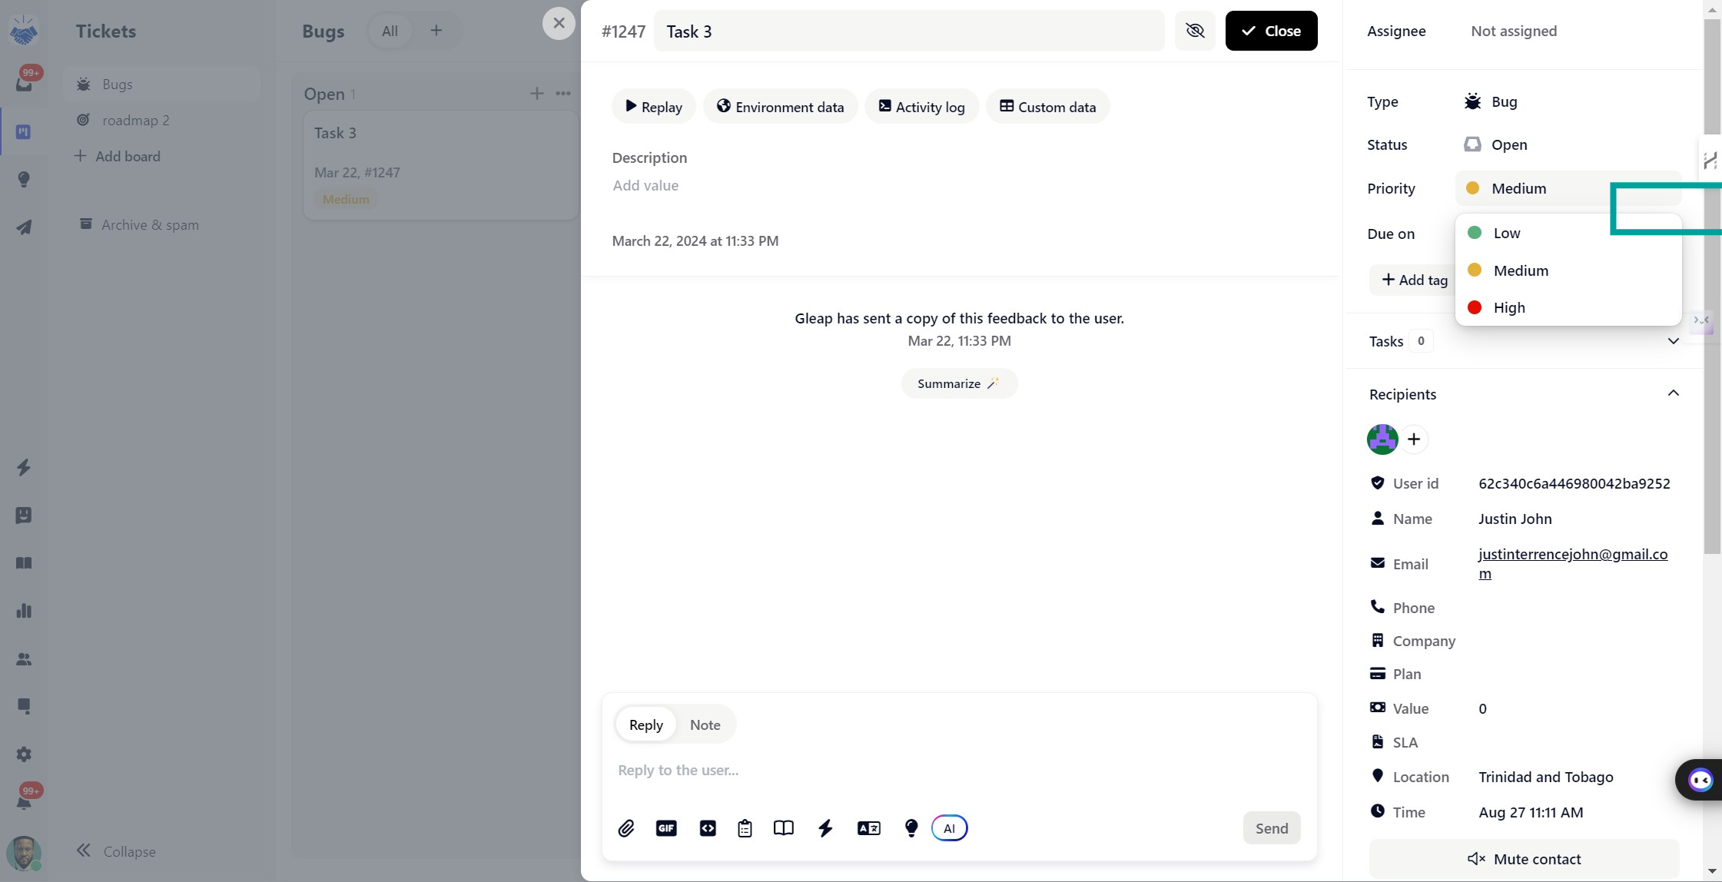This screenshot has width=1722, height=882.
Task: Activate the AI assist button
Action: tap(950, 828)
